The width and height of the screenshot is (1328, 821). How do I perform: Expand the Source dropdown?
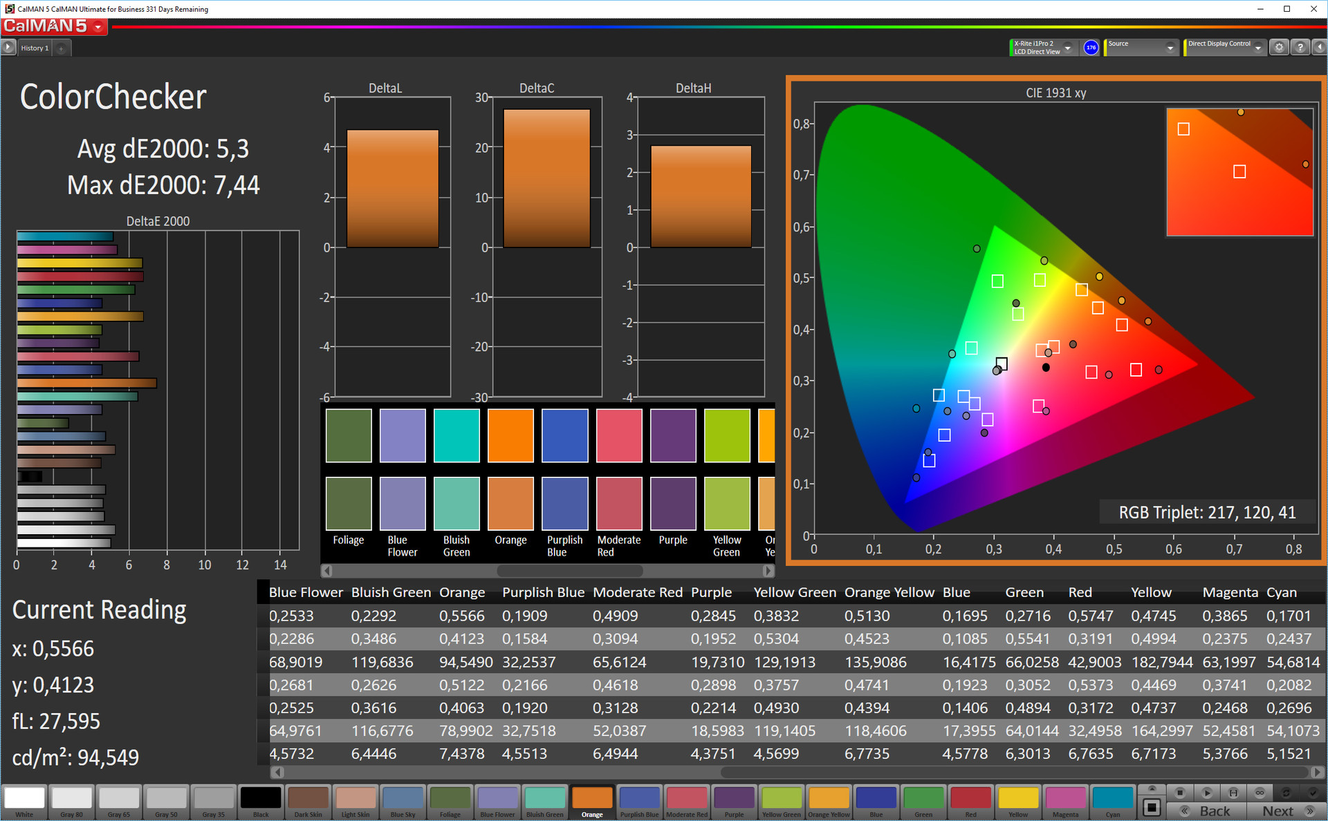click(1170, 48)
